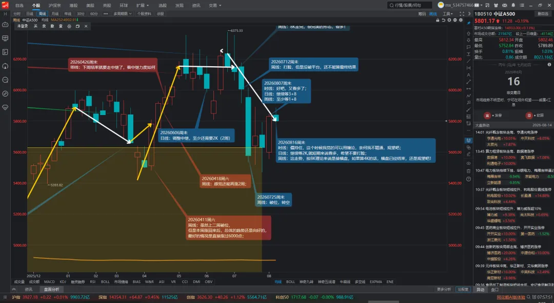Click the 更多分析 link
This screenshot has height=303, width=554.
click(x=444, y=290)
